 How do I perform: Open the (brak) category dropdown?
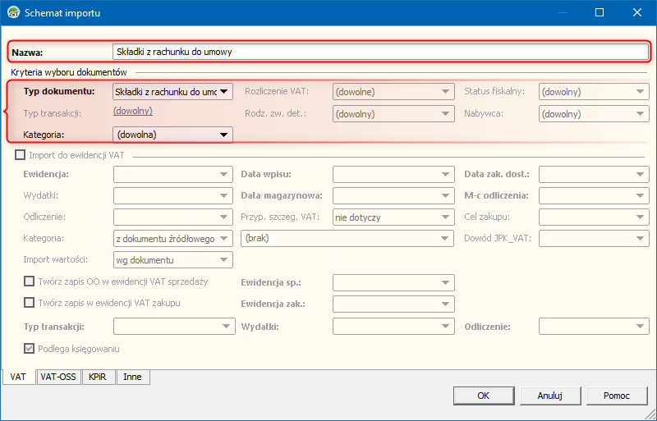pos(347,238)
